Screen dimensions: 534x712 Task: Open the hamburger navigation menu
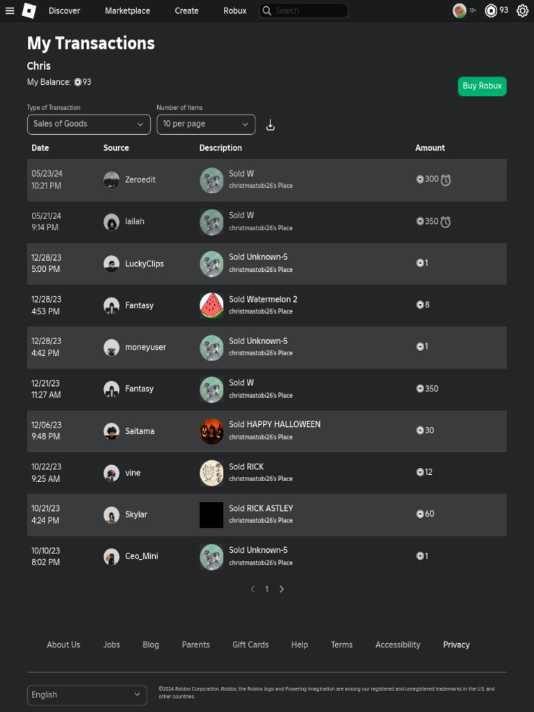10,10
